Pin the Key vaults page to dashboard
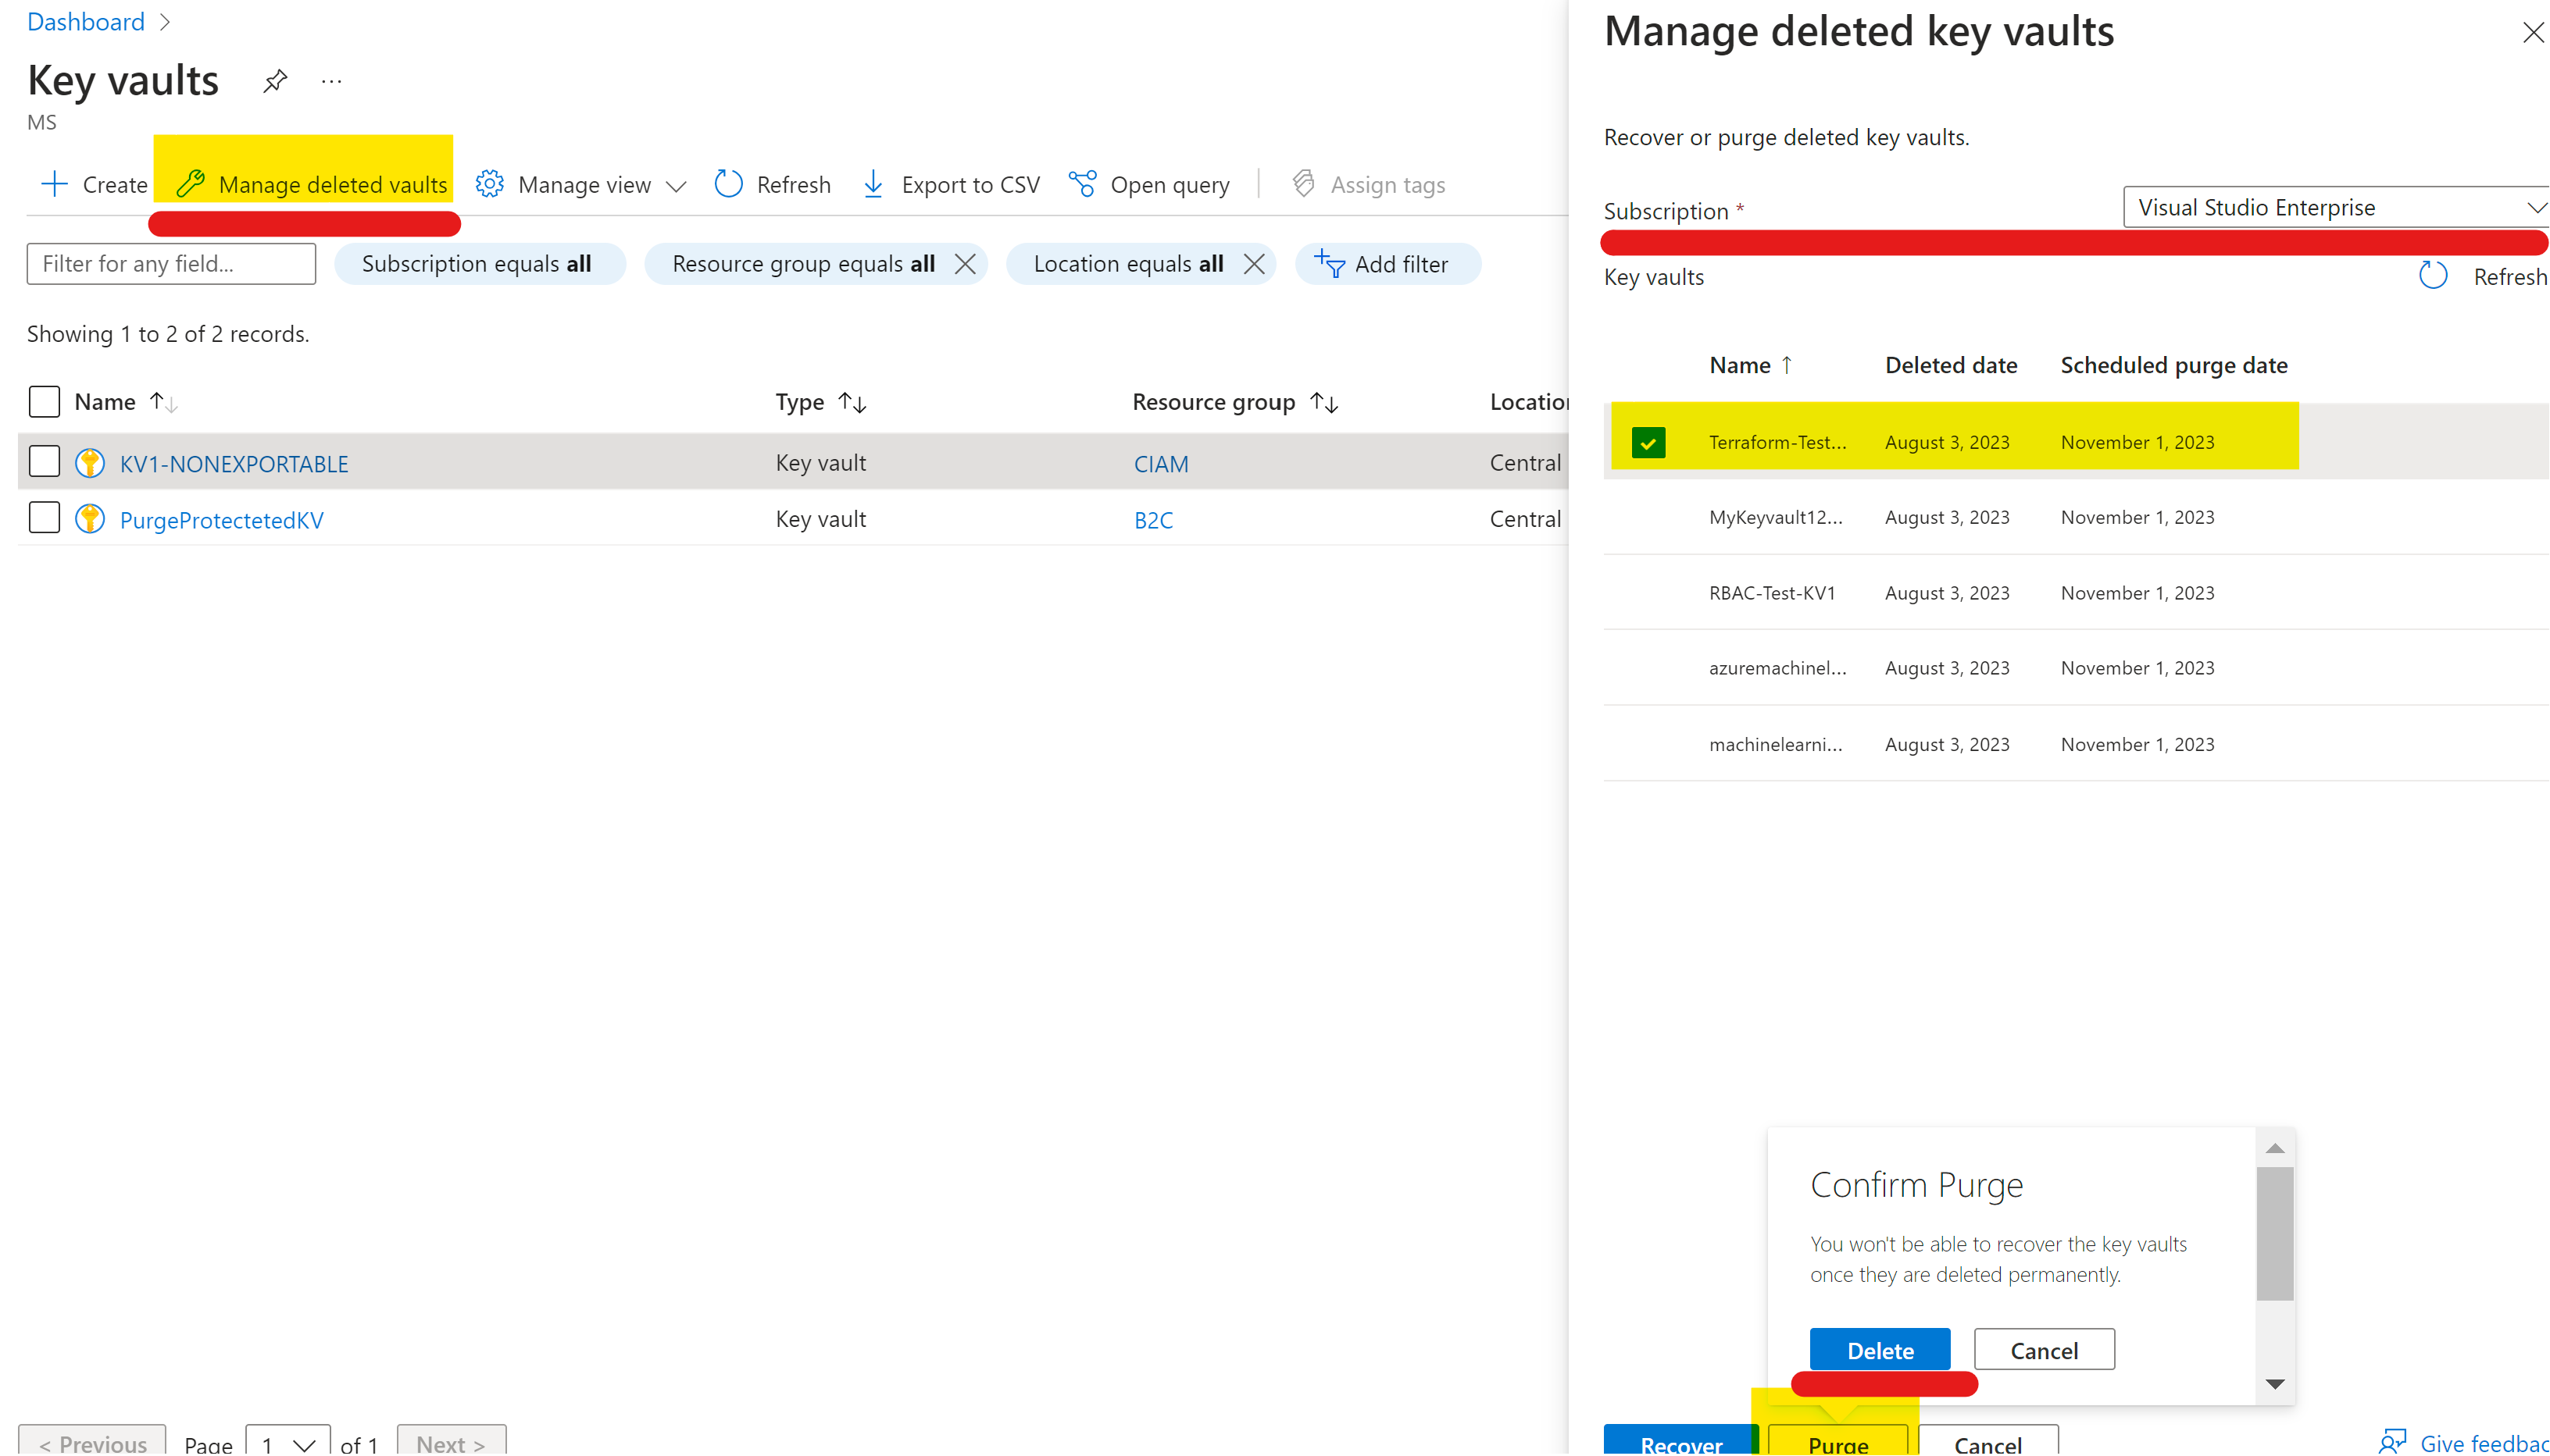 (x=274, y=81)
